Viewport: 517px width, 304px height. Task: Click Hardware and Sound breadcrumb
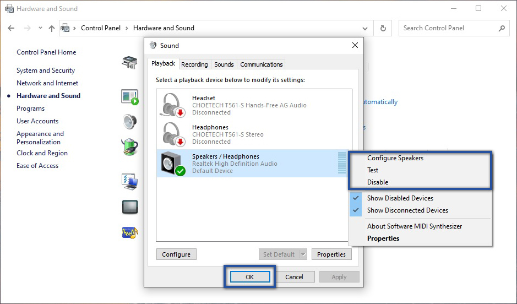(x=164, y=28)
